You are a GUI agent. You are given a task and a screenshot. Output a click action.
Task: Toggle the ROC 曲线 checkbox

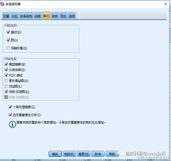coord(6,75)
